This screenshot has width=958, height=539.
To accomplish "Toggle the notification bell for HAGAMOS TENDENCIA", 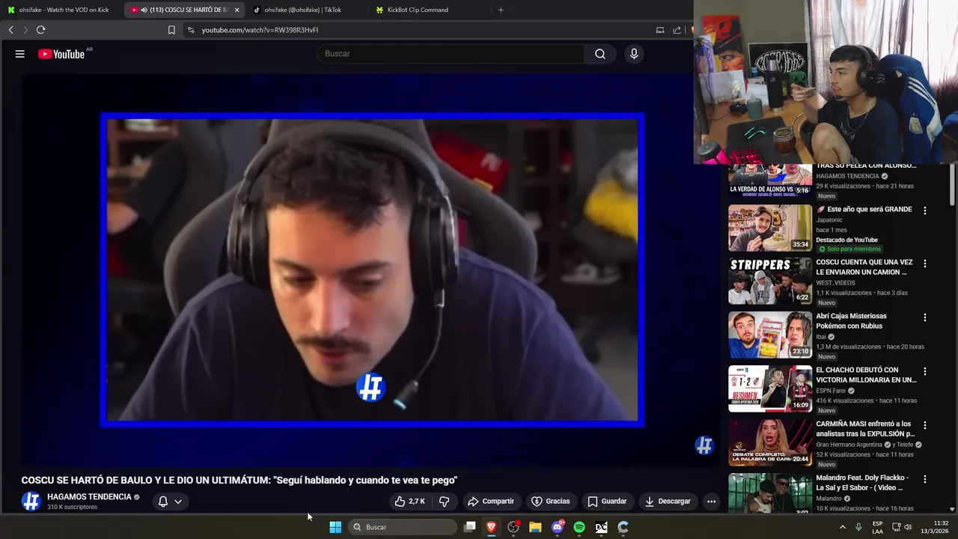I will tap(163, 502).
